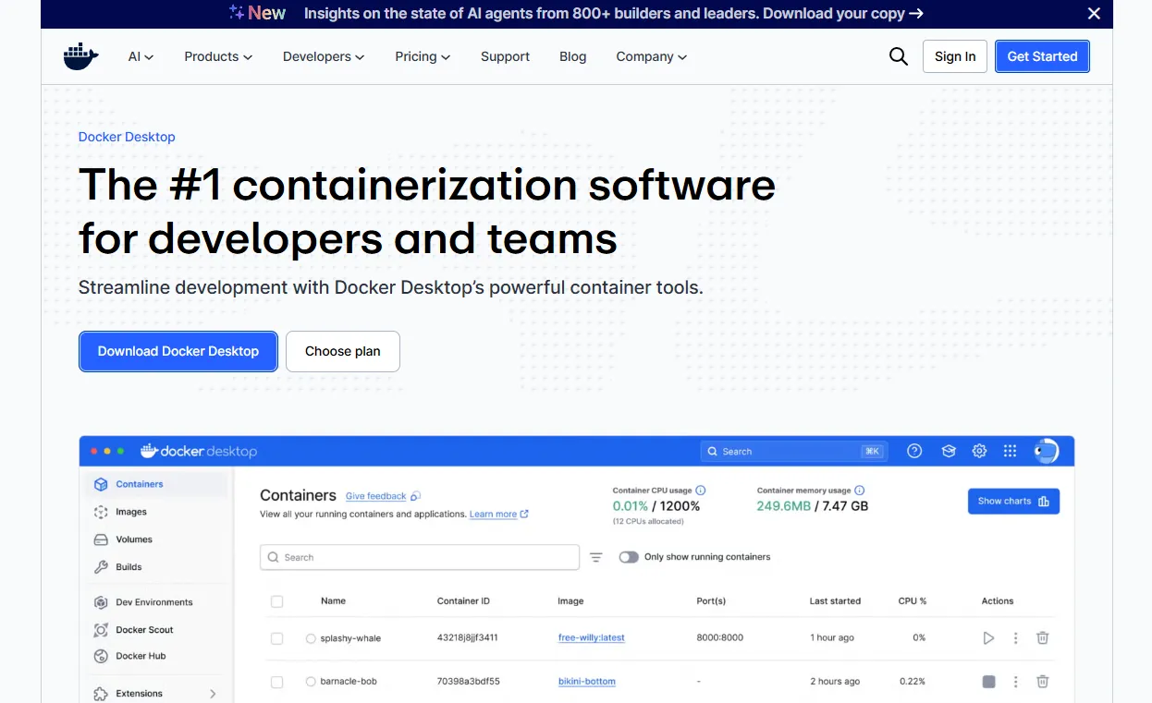This screenshot has width=1152, height=703.
Task: Click the Sign In button
Action: click(955, 56)
